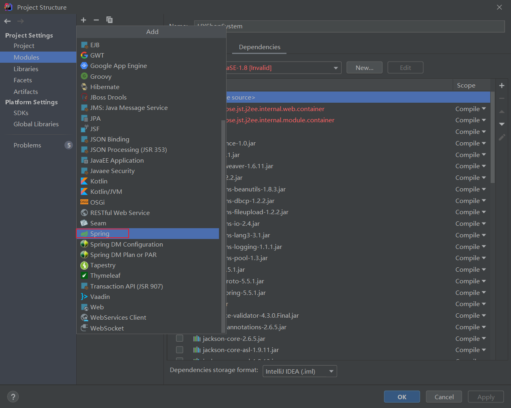Viewport: 511px width, 408px height.
Task: Click the Kotlin/JVM icon
Action: [84, 191]
